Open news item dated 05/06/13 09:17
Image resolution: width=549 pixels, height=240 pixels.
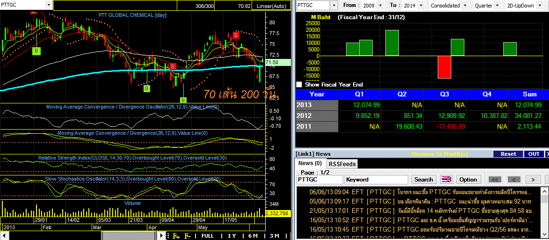click(420, 202)
